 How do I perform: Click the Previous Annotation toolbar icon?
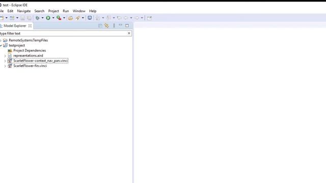(108, 18)
